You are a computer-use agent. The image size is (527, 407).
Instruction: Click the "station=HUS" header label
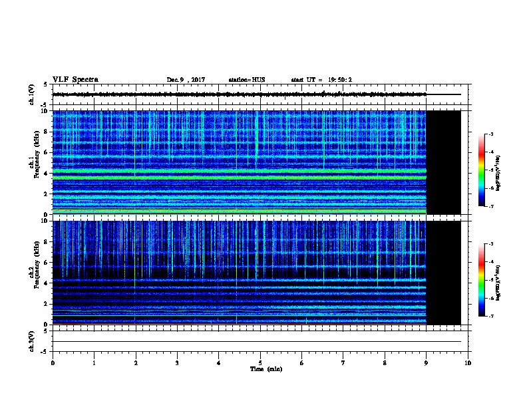coord(247,80)
